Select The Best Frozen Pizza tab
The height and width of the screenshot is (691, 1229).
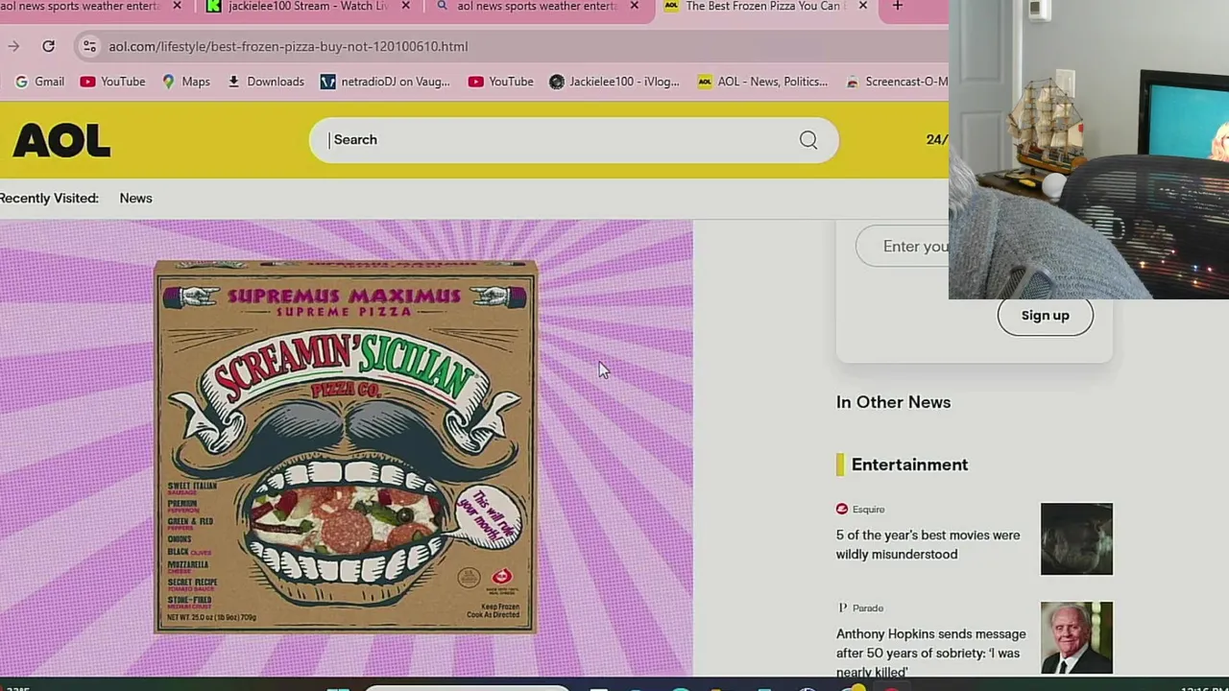[x=764, y=6]
